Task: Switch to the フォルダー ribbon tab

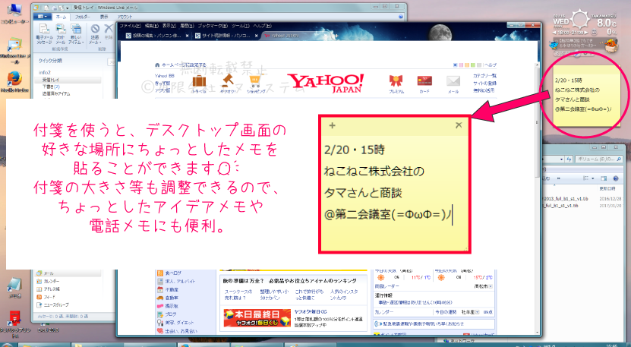Action: pyautogui.click(x=83, y=17)
